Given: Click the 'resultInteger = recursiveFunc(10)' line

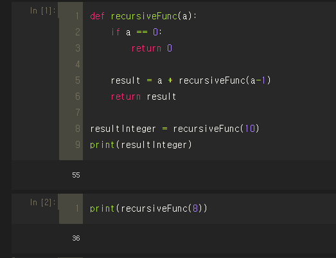Looking at the screenshot, I should (x=175, y=129).
